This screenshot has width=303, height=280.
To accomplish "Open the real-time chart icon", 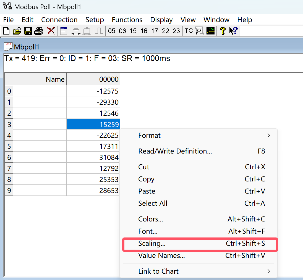I will click(210, 31).
